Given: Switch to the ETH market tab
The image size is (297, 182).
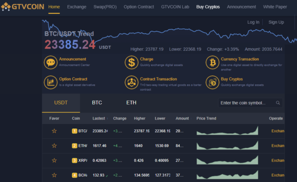Looking at the screenshot, I should tap(131, 103).
